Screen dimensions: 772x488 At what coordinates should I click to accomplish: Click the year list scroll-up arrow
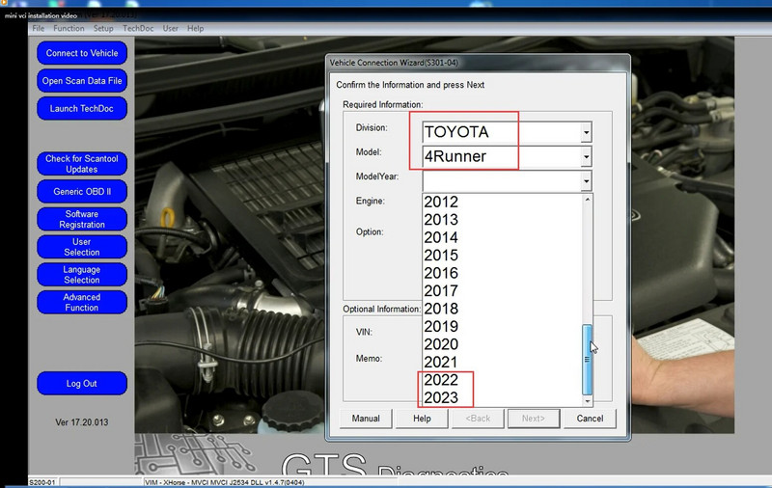click(587, 200)
